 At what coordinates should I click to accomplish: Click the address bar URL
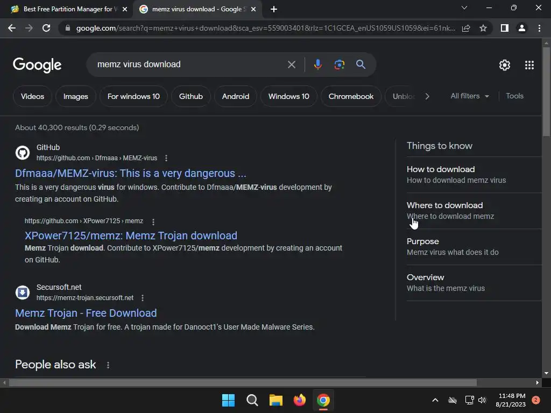(266, 28)
